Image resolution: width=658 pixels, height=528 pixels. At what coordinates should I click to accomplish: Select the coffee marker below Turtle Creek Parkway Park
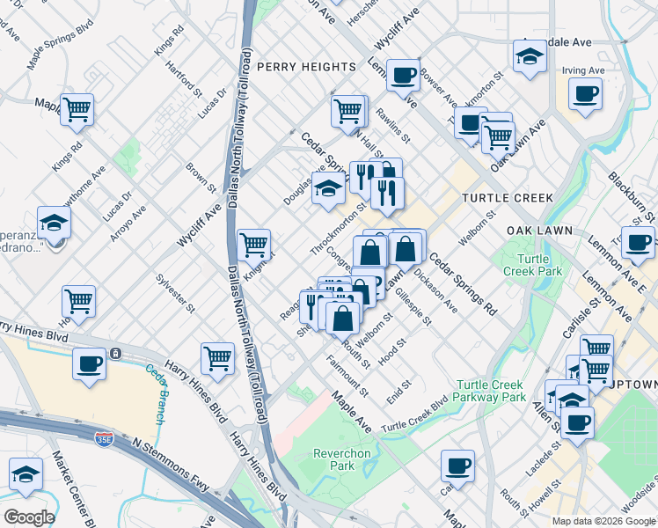pos(457,469)
